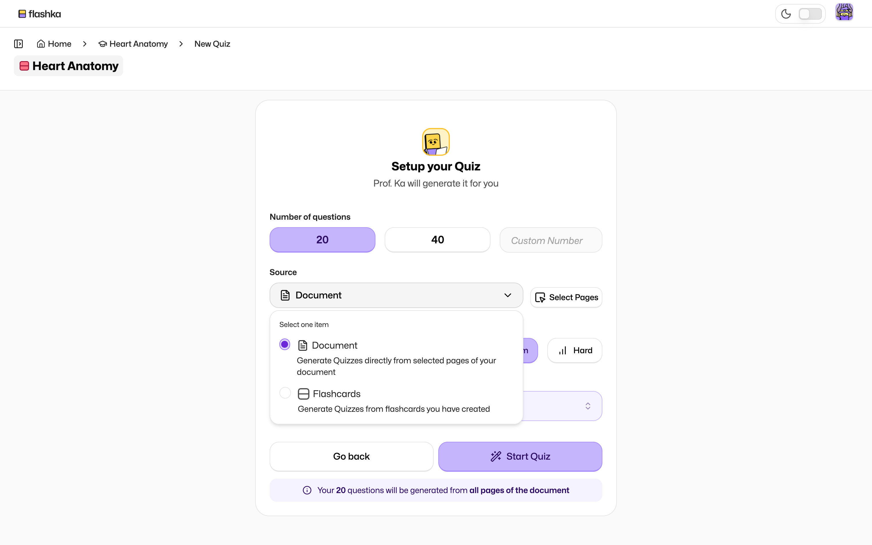The image size is (872, 545).
Task: Click the Prof. Ka mascot image
Action: tap(436, 142)
